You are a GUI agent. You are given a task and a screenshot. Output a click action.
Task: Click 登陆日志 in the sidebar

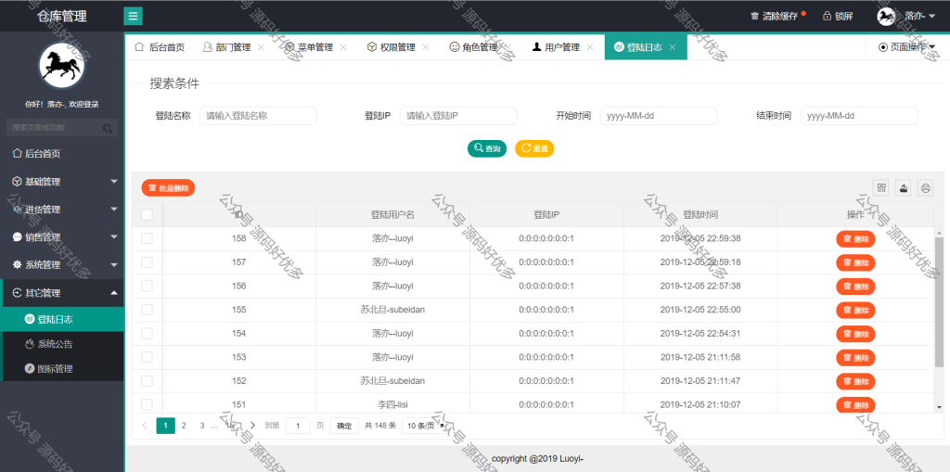[63, 319]
